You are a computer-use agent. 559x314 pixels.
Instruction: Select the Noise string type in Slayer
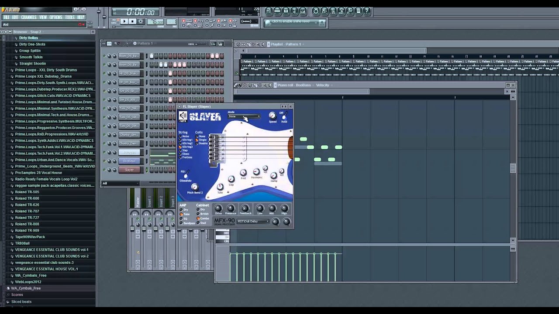point(184,137)
